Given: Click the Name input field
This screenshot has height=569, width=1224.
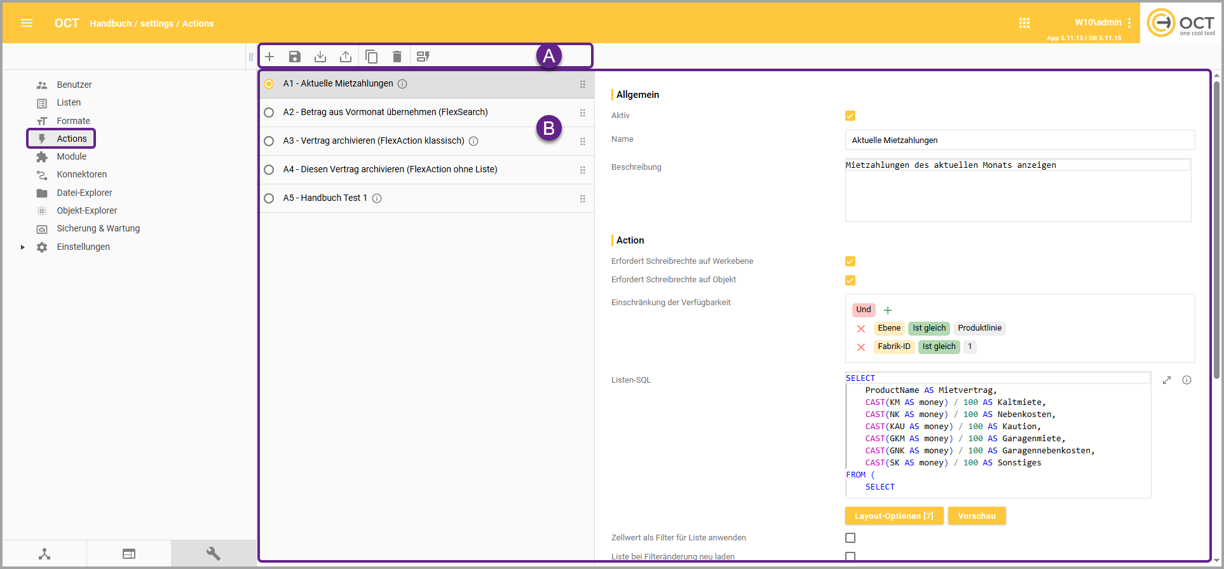Looking at the screenshot, I should (x=1020, y=140).
